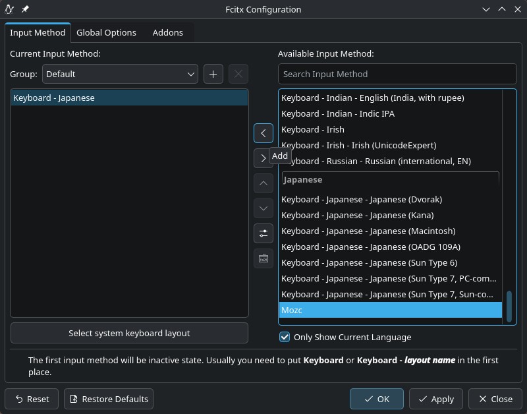Click the keyboard layout icon button

click(263, 258)
